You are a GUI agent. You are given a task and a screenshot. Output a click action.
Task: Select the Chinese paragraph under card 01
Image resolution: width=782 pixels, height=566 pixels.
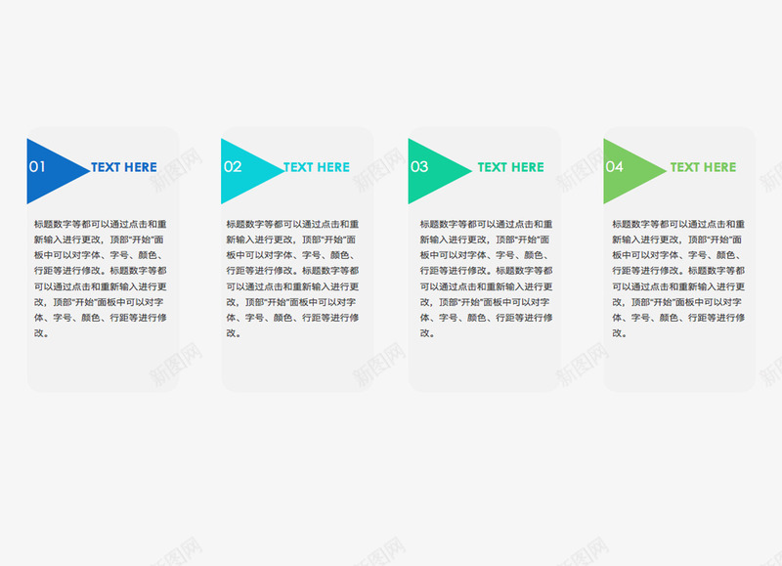(101, 279)
